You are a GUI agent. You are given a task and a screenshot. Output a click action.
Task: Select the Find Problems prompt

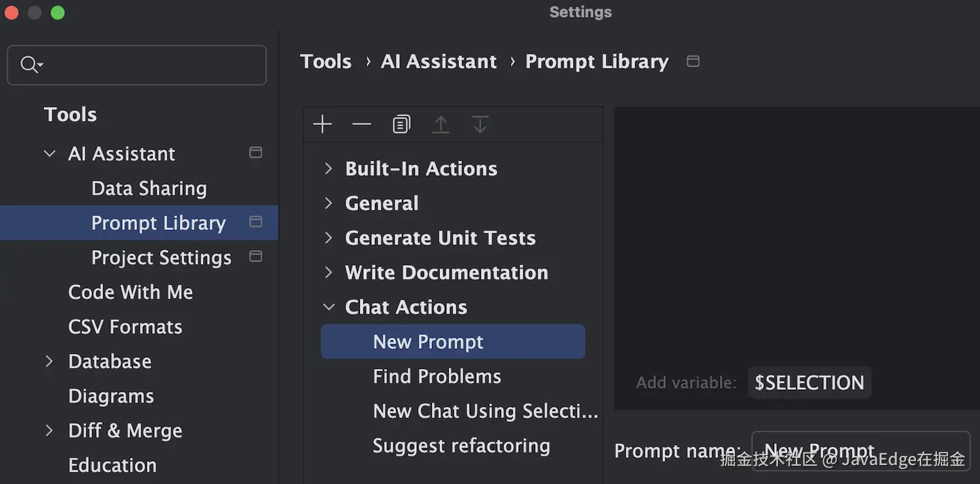point(437,376)
